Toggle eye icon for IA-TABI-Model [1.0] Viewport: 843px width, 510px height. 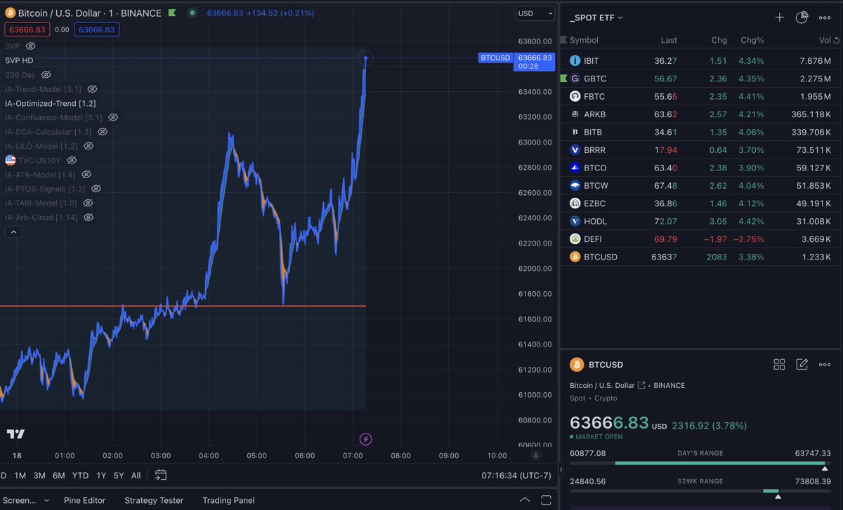[88, 203]
